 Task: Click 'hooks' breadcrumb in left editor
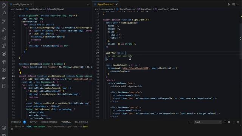point(19,9)
